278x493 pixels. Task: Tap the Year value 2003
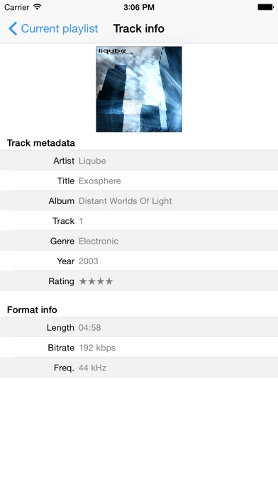[89, 261]
